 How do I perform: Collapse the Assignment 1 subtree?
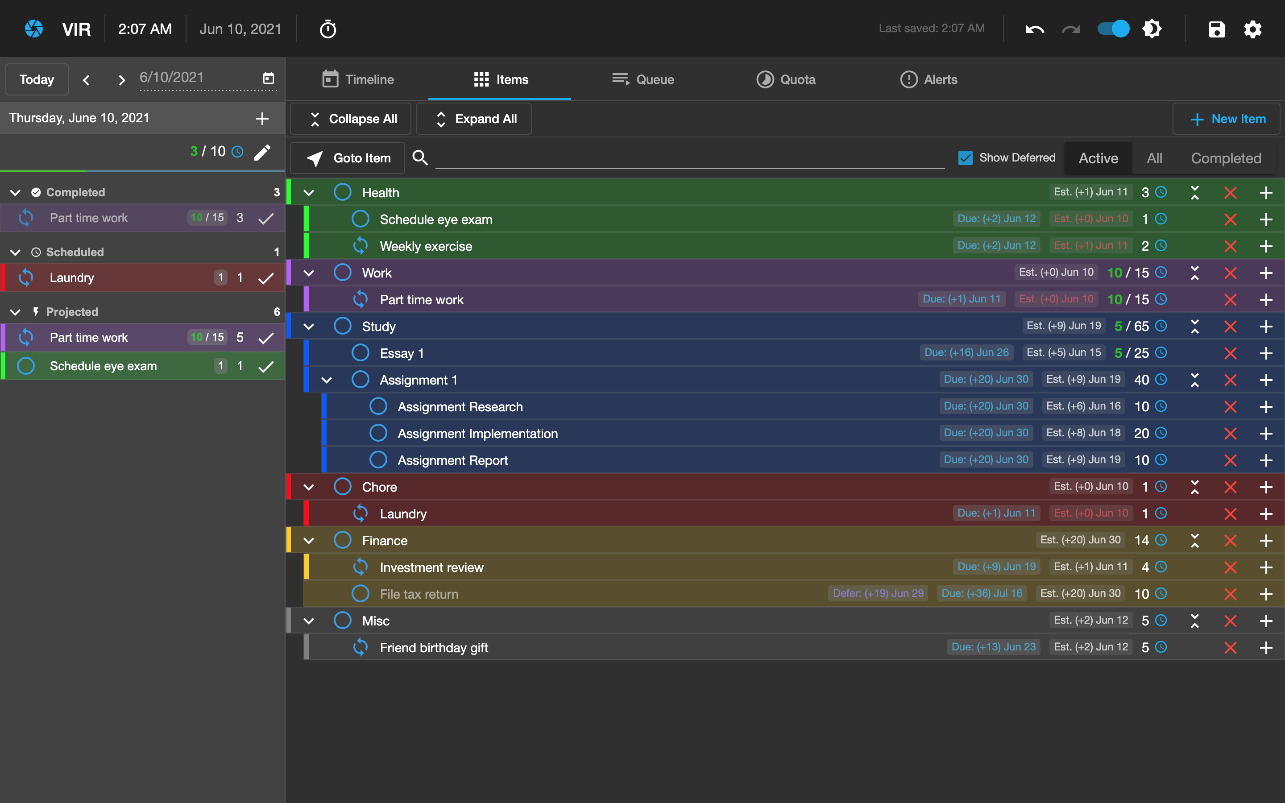327,380
